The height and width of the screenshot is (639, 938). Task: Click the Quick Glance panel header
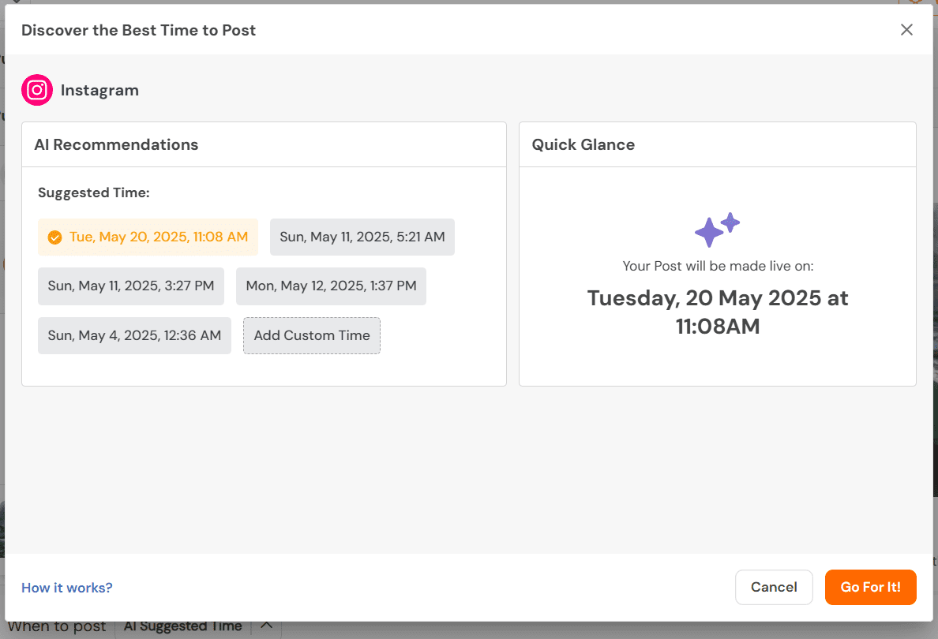coord(583,144)
